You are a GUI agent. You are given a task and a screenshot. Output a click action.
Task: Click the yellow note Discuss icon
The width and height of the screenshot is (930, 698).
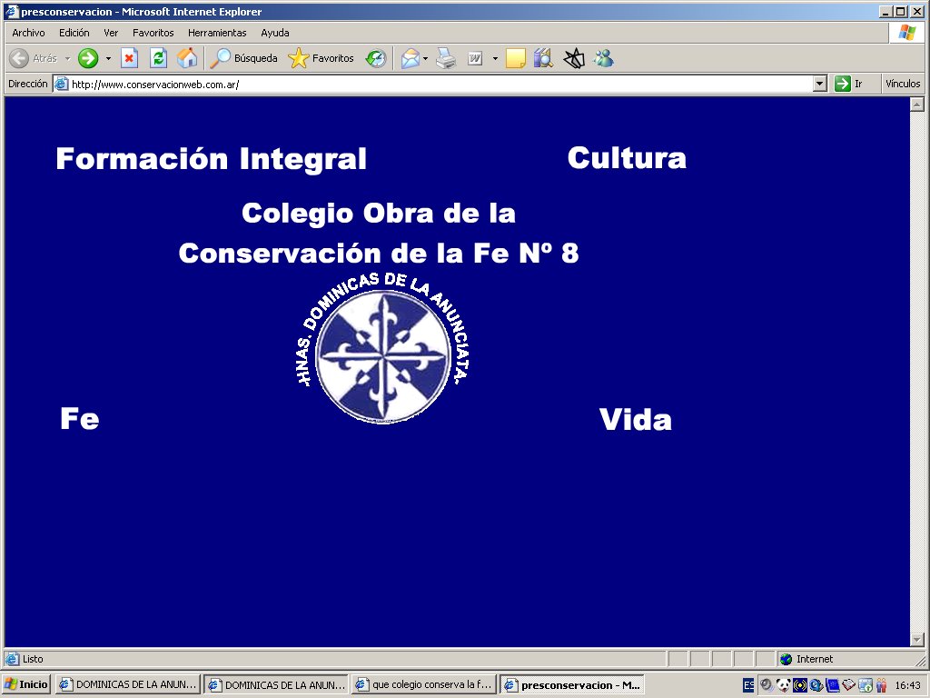pos(516,58)
